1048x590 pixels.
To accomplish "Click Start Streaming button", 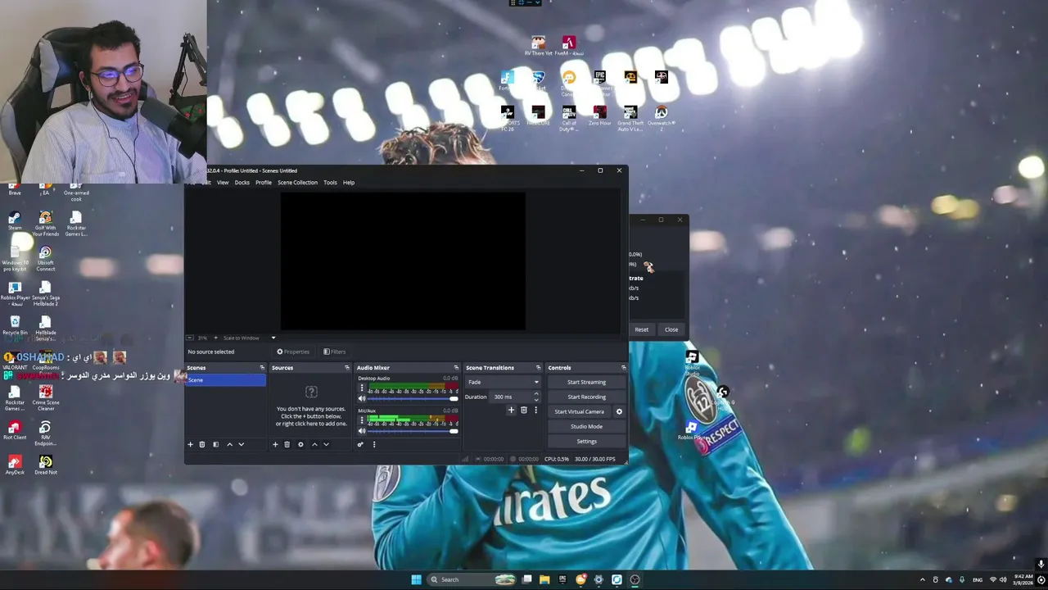I will 586,382.
